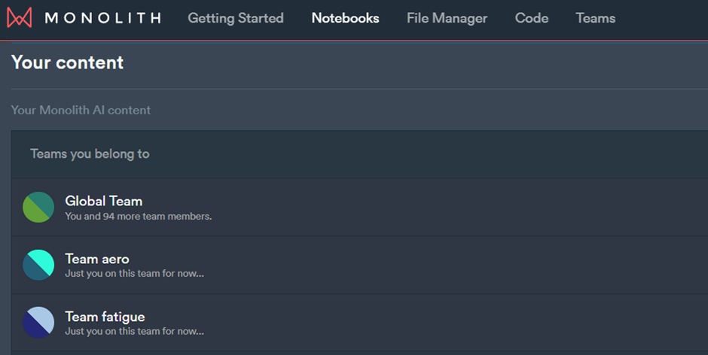
Task: Click the member note under Team fatigue
Action: pyautogui.click(x=135, y=331)
